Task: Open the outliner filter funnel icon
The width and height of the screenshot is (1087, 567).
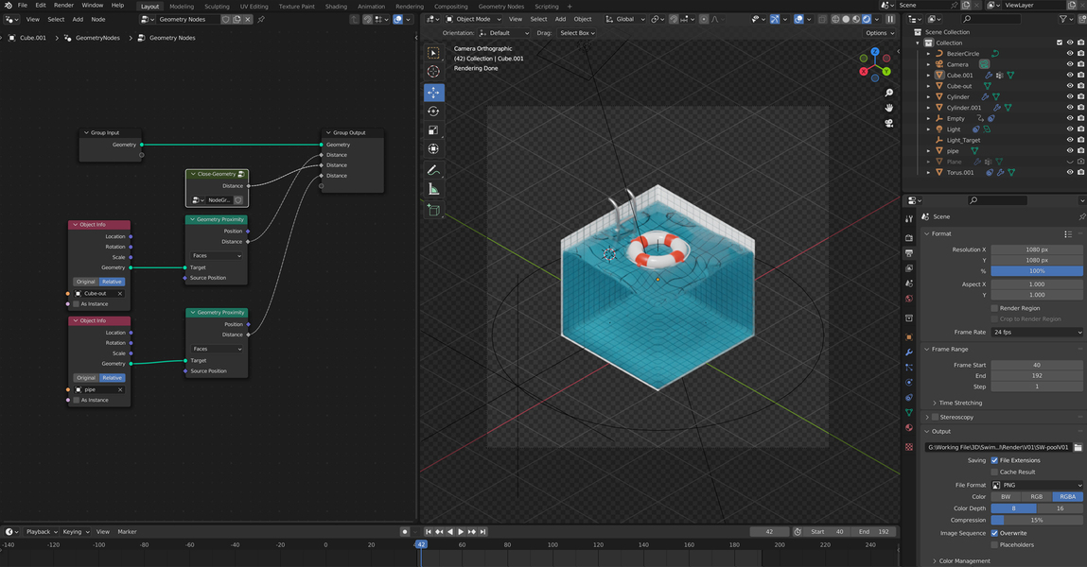Action: tap(1063, 20)
